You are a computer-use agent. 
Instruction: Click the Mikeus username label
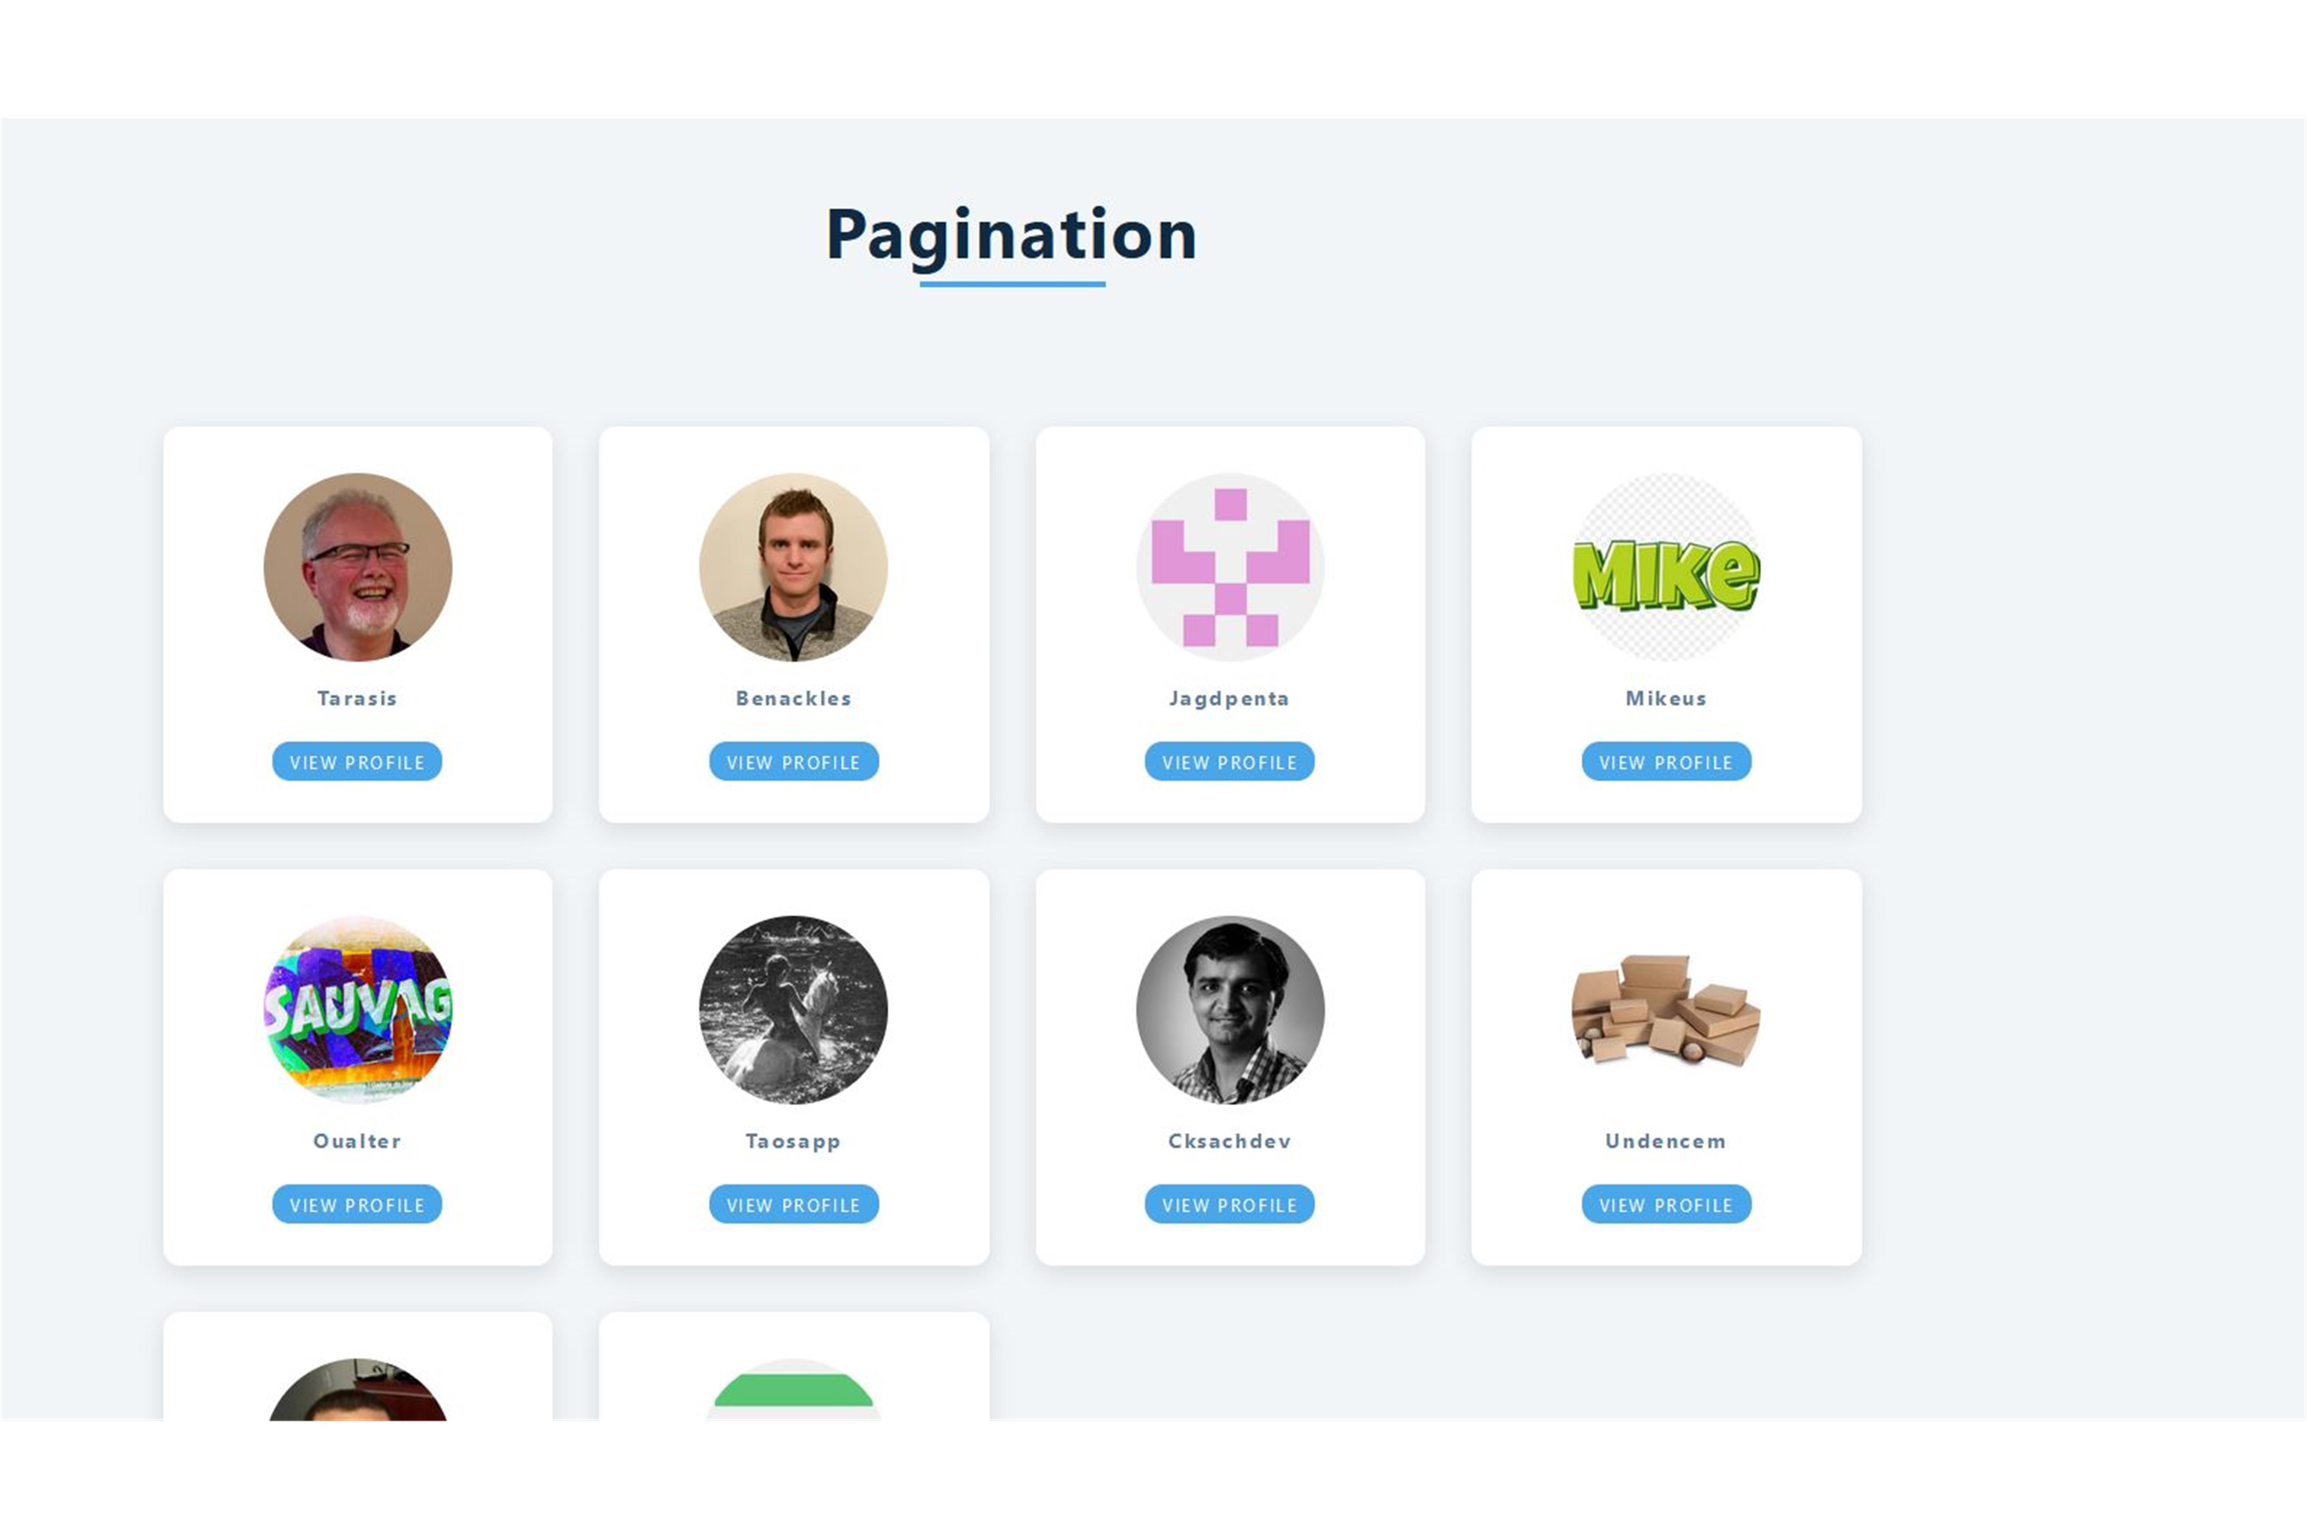click(1666, 698)
